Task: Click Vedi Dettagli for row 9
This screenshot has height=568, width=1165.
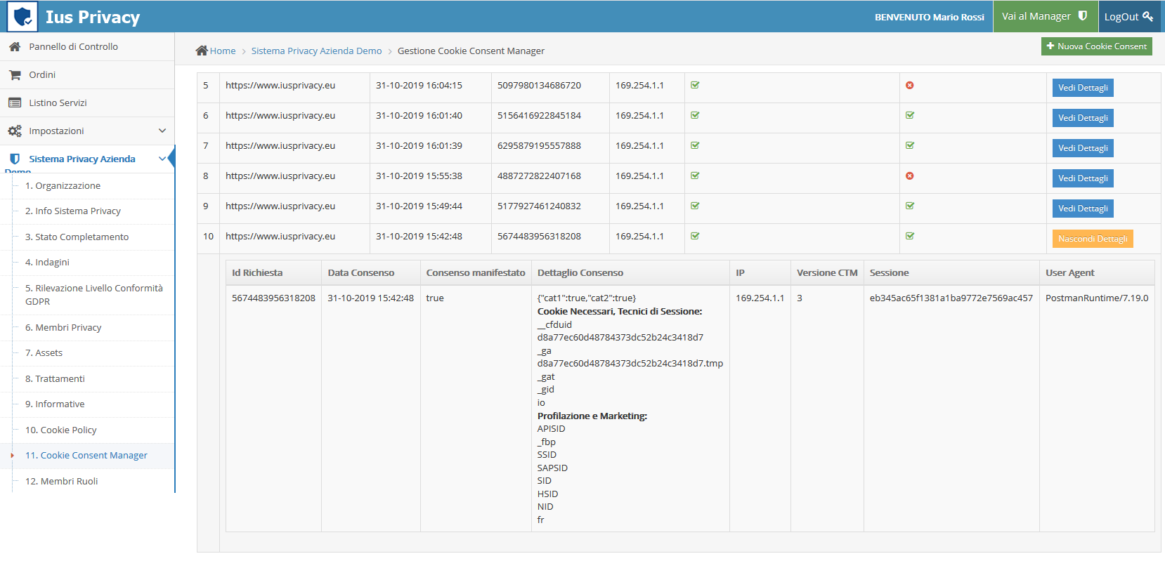Action: [x=1083, y=209]
